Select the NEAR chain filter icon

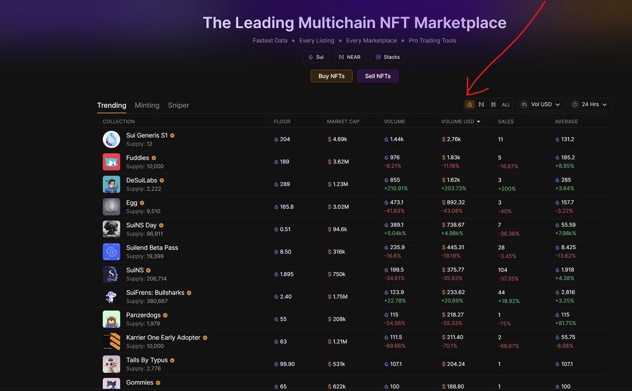(x=481, y=105)
